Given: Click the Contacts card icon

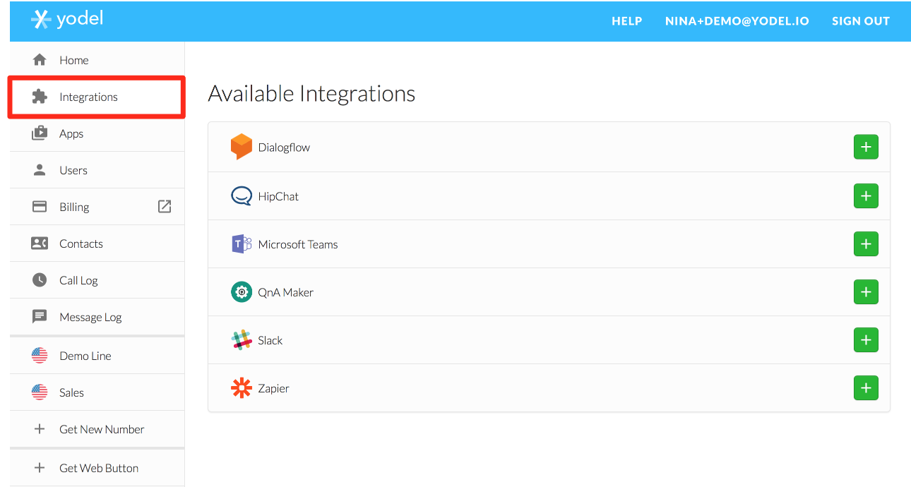Looking at the screenshot, I should click(x=40, y=243).
